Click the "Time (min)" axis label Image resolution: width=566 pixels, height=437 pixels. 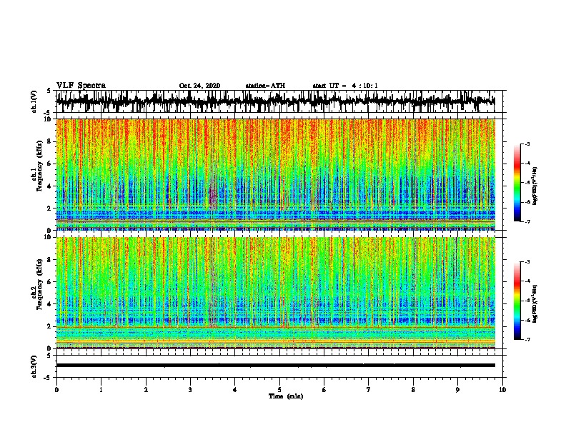point(286,396)
